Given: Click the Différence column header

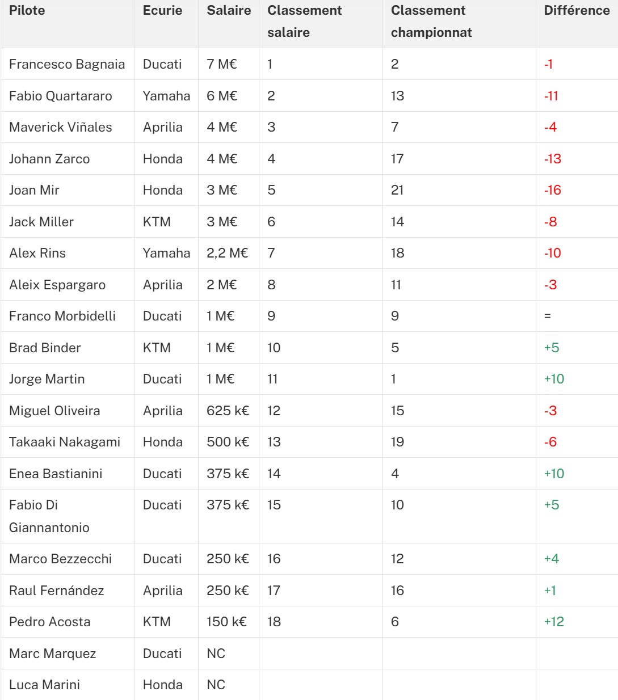Looking at the screenshot, I should coord(577,11).
